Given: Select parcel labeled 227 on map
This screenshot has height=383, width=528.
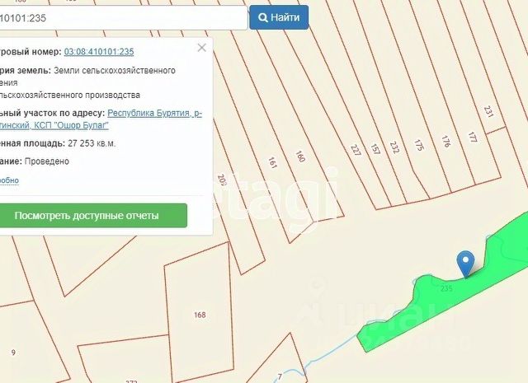Looking at the screenshot, I should click(x=356, y=150).
